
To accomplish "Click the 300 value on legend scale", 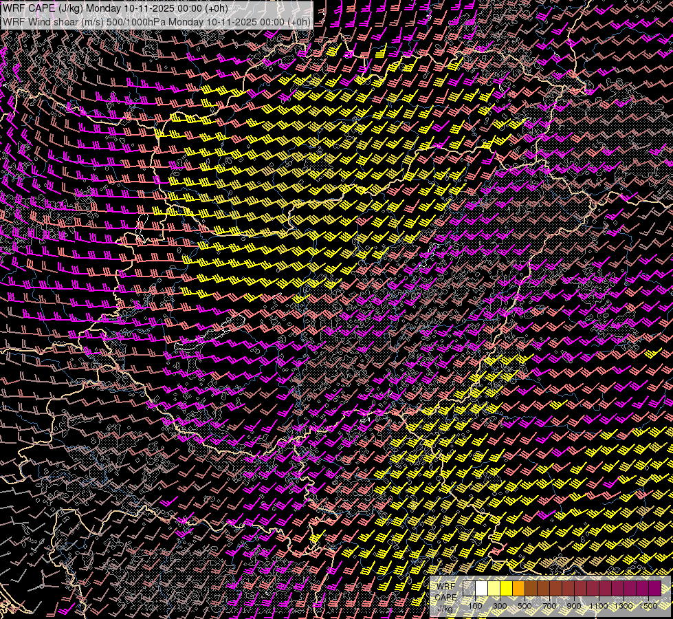I will click(500, 605).
